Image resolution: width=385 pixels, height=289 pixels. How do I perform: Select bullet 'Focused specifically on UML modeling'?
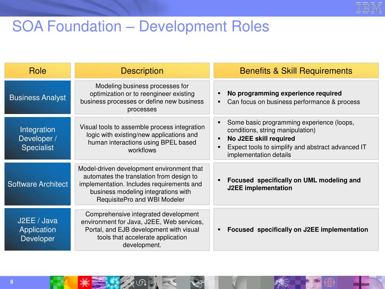294,184
